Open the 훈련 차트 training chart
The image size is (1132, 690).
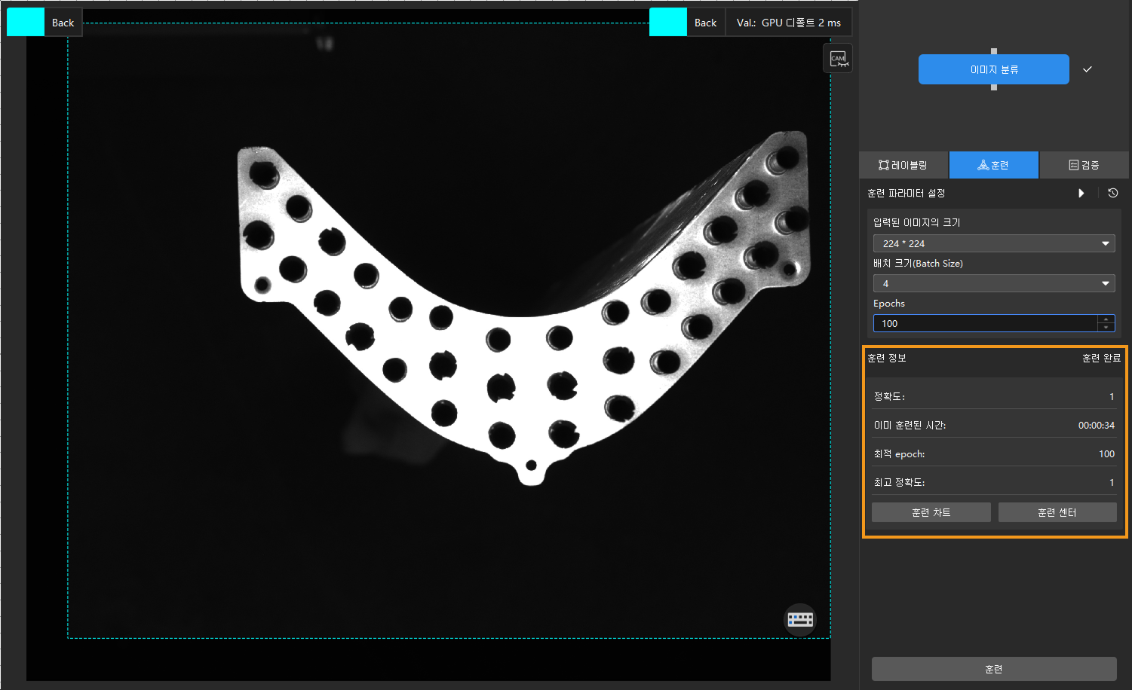[931, 512]
